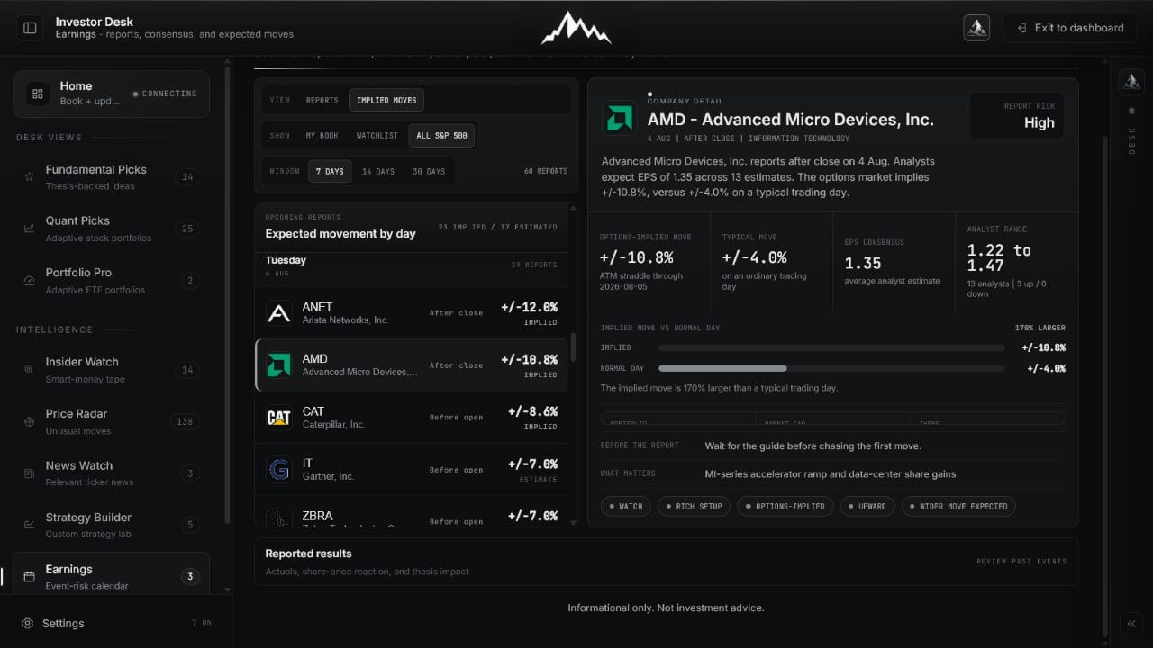The image size is (1153, 648).
Task: Click the reports list scrollbar thumb
Action: [x=573, y=347]
